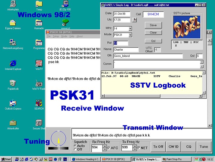Switch to LOG tab under SSTV picture
Image resolution: width=215 pixels, height=162 pixels.
176,42
